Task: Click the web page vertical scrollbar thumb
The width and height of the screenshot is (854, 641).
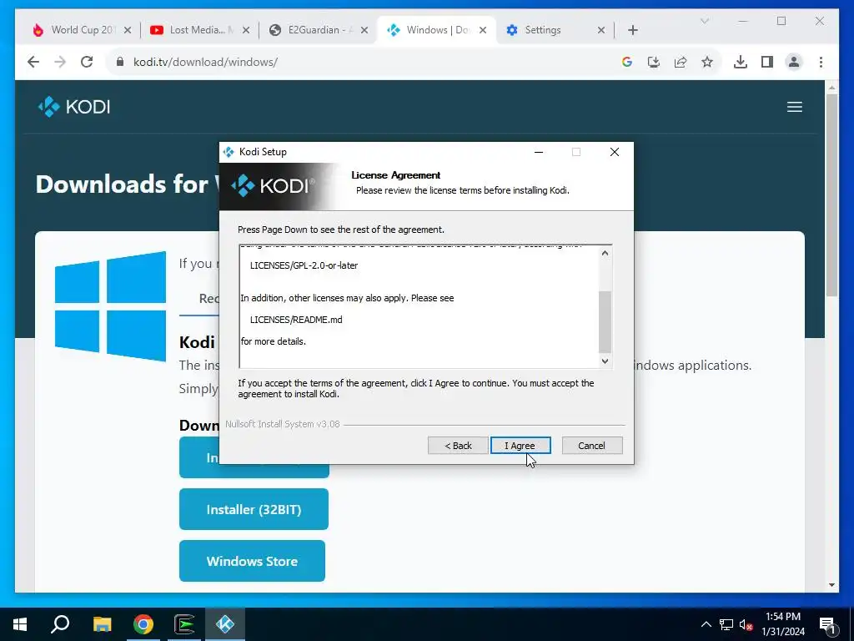Action: pyautogui.click(x=831, y=195)
